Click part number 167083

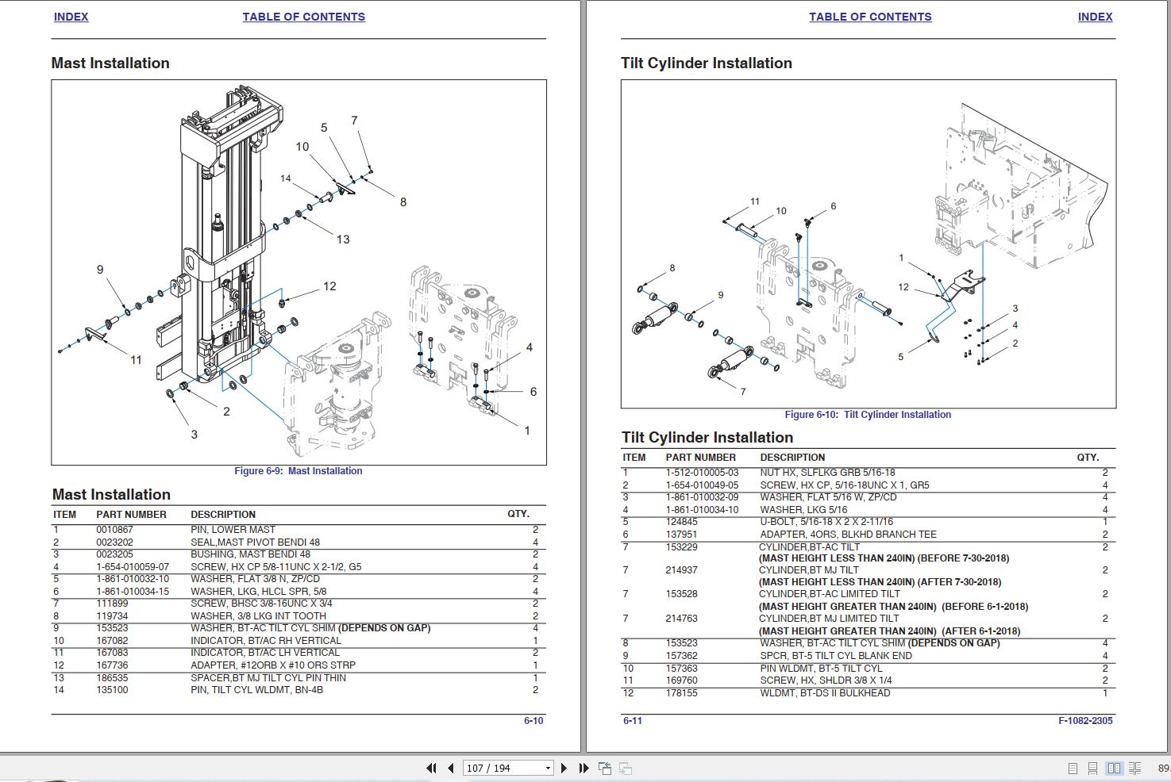pos(112,653)
